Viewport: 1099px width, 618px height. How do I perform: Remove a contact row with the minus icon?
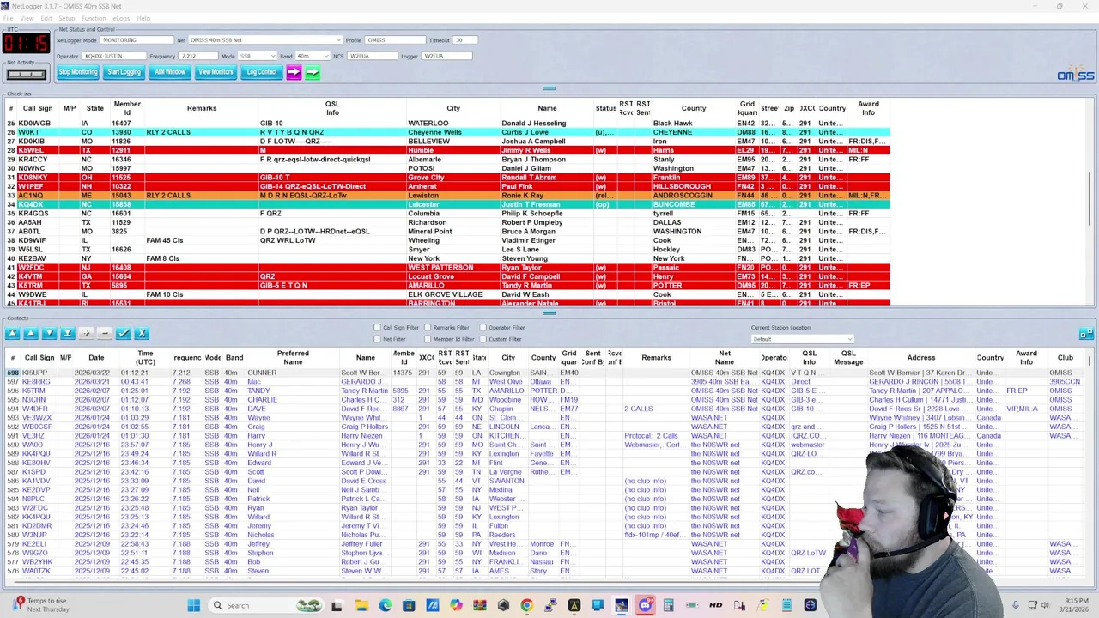[105, 333]
